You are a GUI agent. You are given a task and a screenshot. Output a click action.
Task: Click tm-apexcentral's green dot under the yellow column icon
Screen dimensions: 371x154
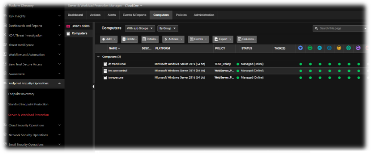tap(339, 71)
